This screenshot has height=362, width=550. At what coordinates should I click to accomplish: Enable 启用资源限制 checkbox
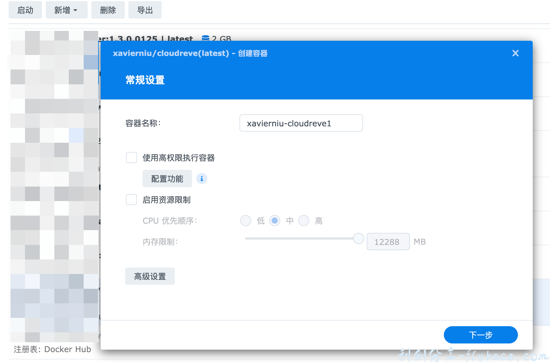pyautogui.click(x=131, y=200)
